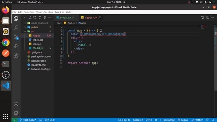Click the react-modal branch in status bar
217x122 pixels.
(28, 120)
